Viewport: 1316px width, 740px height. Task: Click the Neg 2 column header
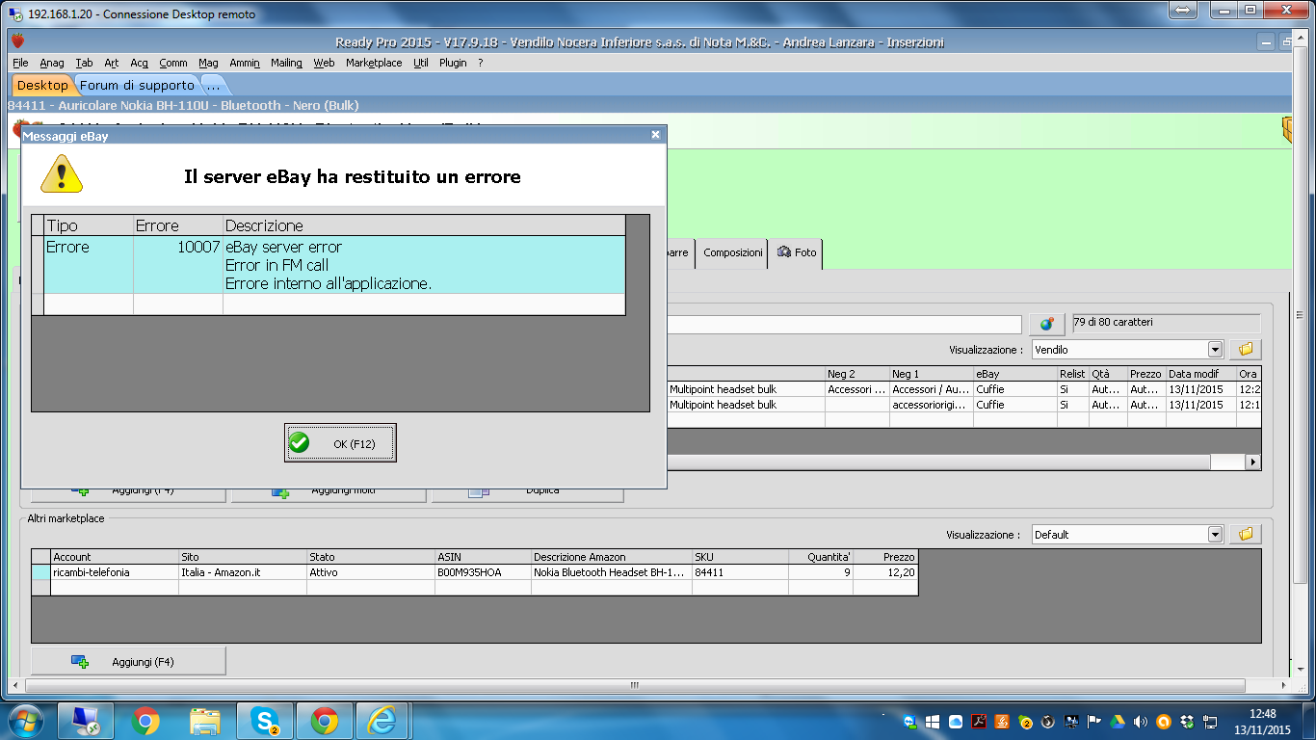click(857, 374)
